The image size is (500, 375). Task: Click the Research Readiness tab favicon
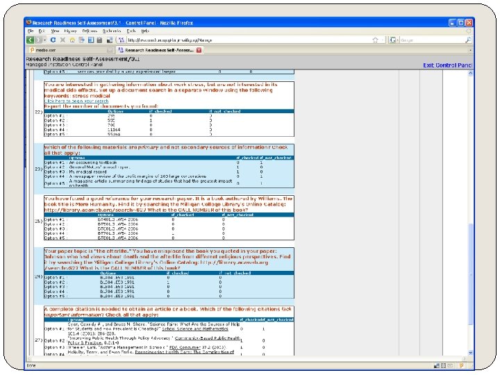[121, 50]
